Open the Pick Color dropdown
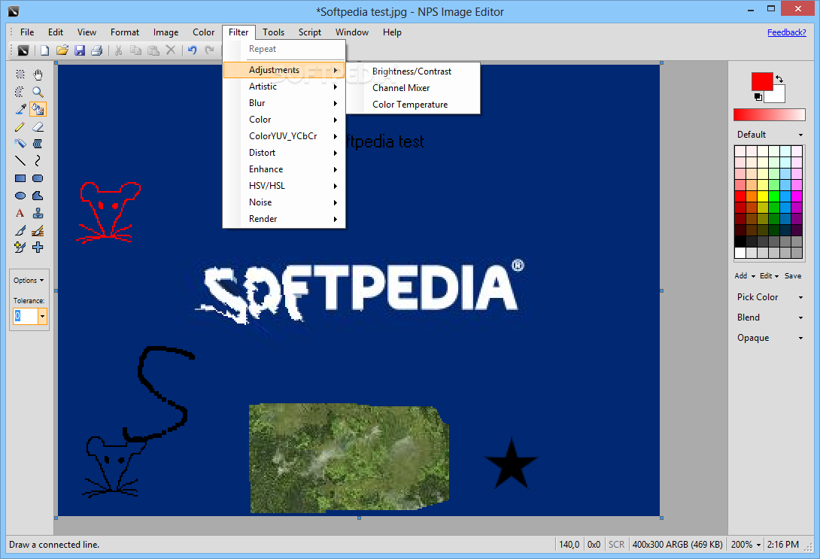Image resolution: width=820 pixels, height=559 pixels. 770,297
